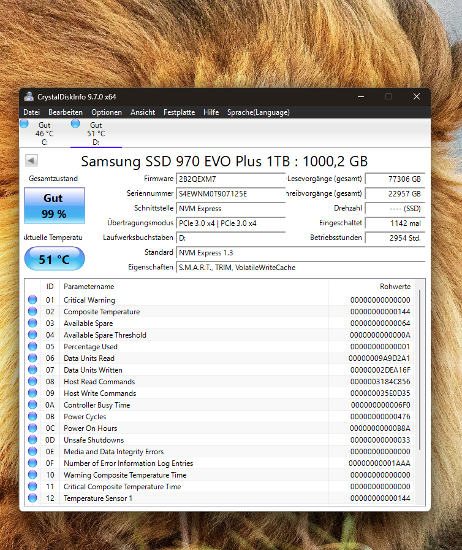Screen dimensions: 462x550
Task: Click the Schnittstelle field NVM Express
Action: (230, 208)
